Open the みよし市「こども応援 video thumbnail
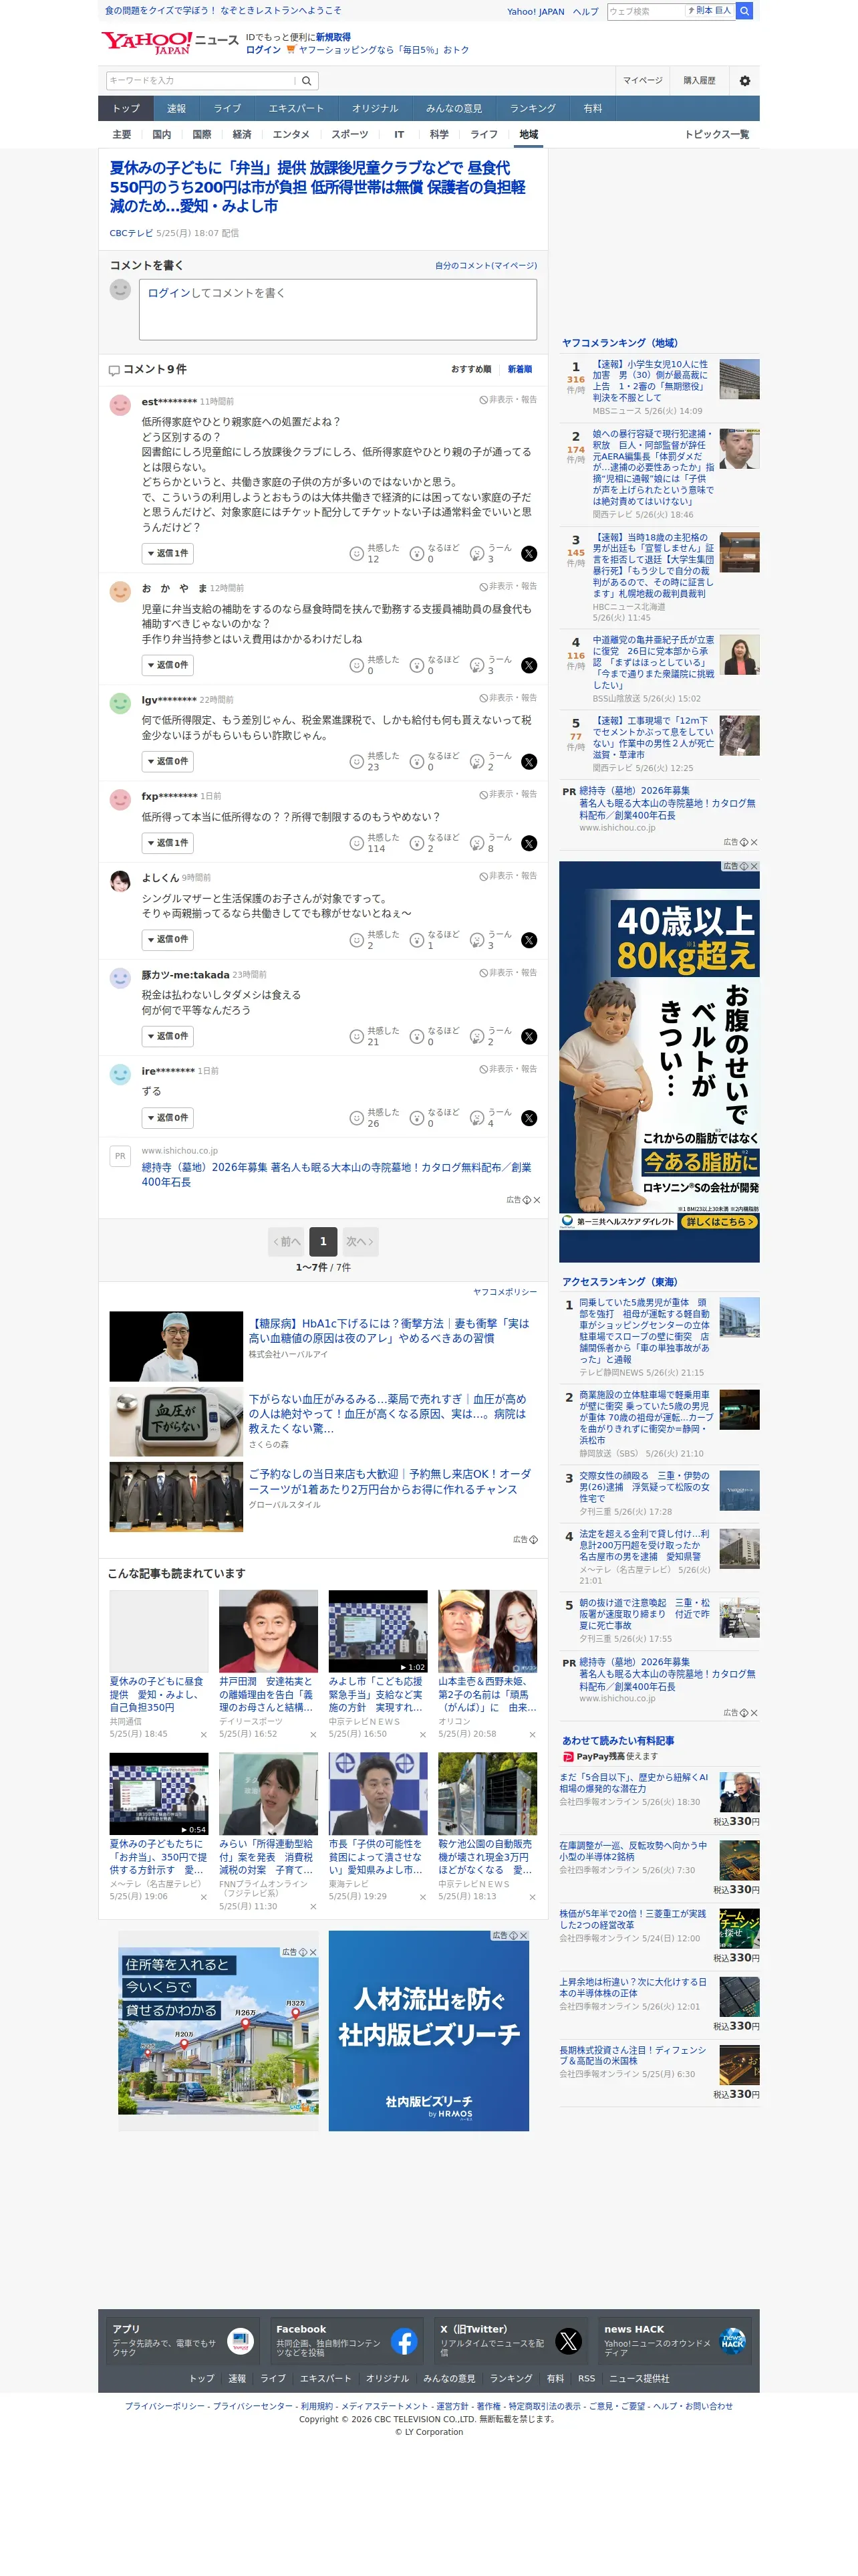The image size is (858, 2576). pyautogui.click(x=378, y=1631)
